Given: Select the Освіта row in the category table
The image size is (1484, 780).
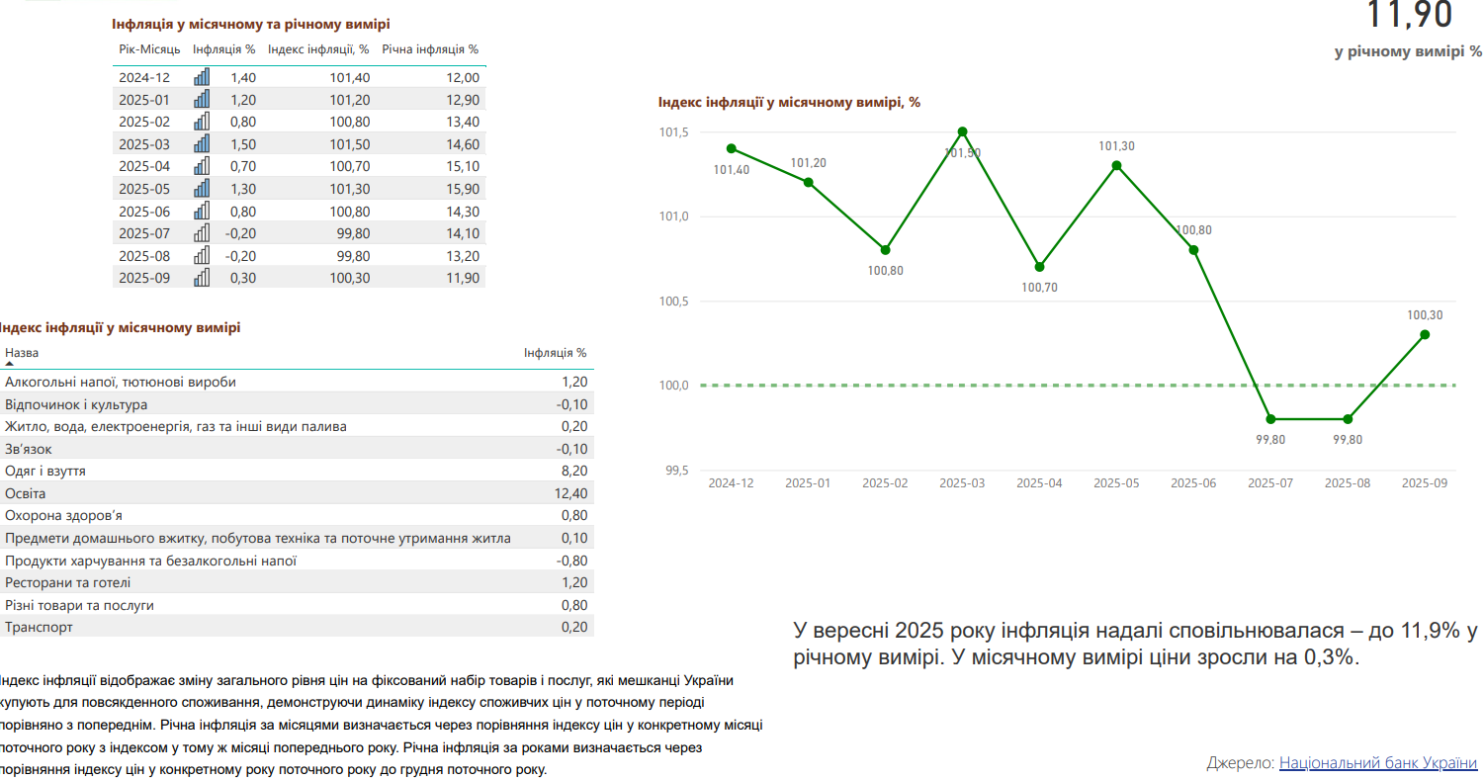Looking at the screenshot, I should pos(297,493).
